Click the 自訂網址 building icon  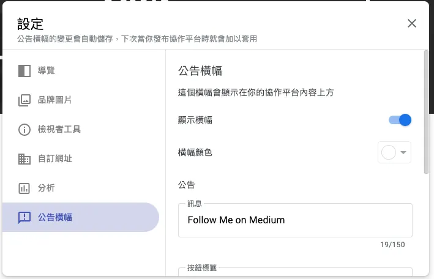(x=24, y=158)
